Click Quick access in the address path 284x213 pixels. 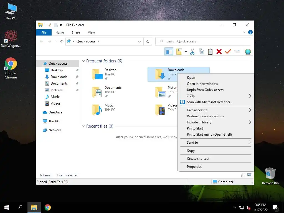tap(86, 41)
